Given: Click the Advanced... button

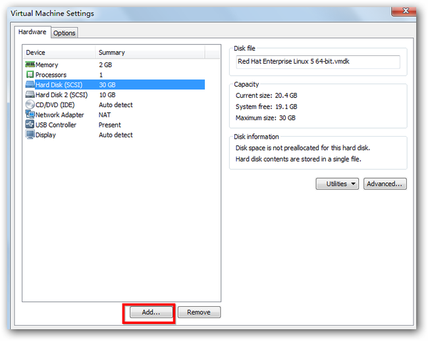Looking at the screenshot, I should [385, 184].
